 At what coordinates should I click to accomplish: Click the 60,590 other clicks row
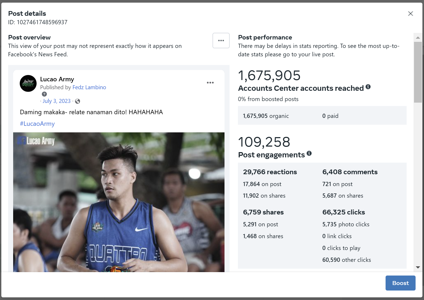pos(347,260)
